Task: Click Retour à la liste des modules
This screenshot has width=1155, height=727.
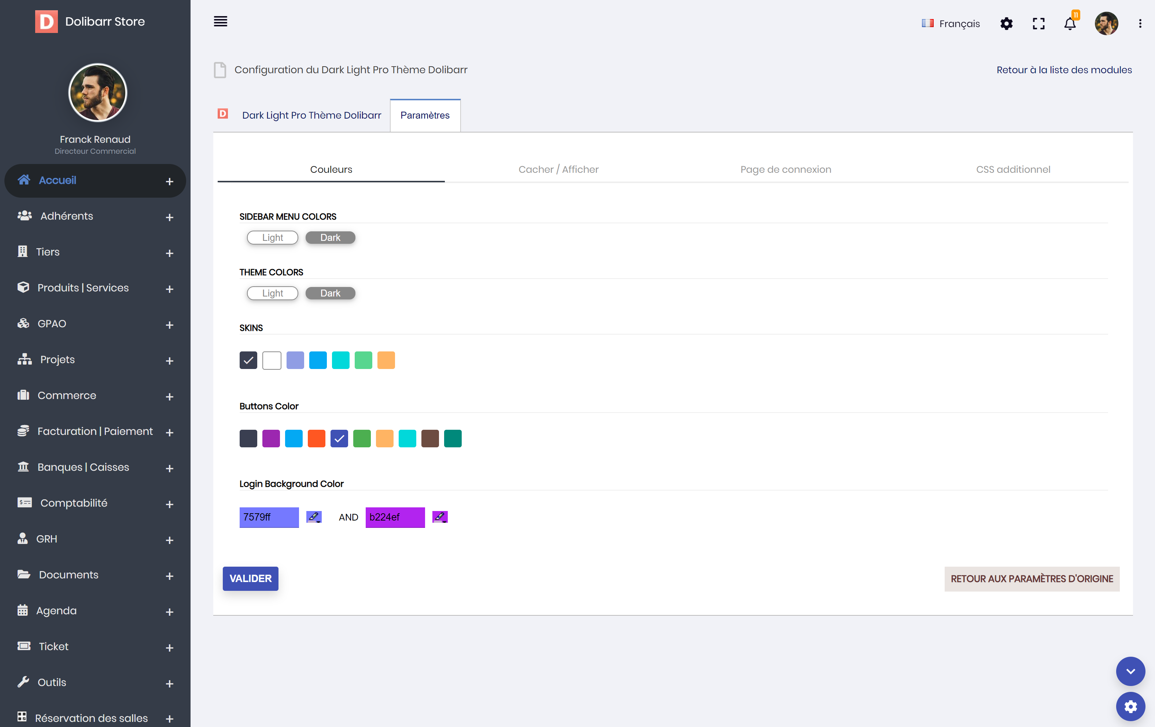Action: [1064, 70]
